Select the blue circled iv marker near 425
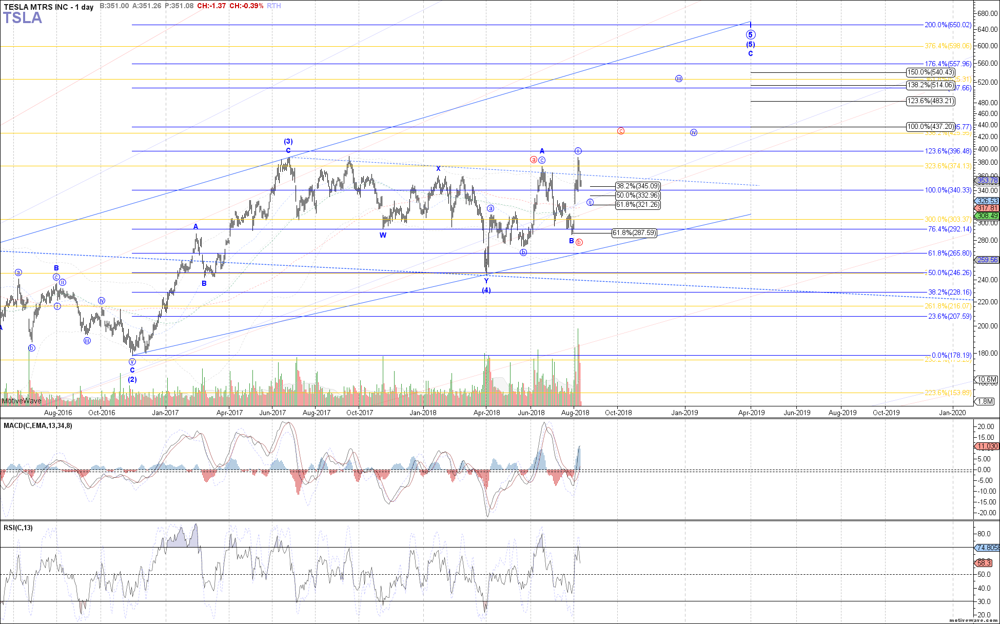The width and height of the screenshot is (1000, 624). tap(694, 132)
